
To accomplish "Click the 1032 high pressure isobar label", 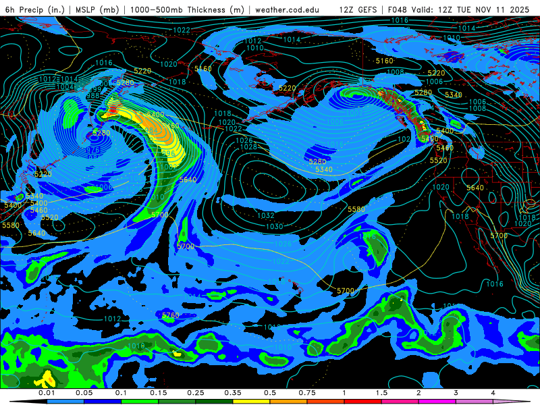I will pyautogui.click(x=266, y=215).
